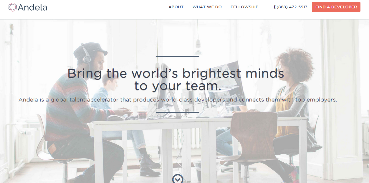
Task: Click the Andela wordmark text
Action: [x=32, y=7]
